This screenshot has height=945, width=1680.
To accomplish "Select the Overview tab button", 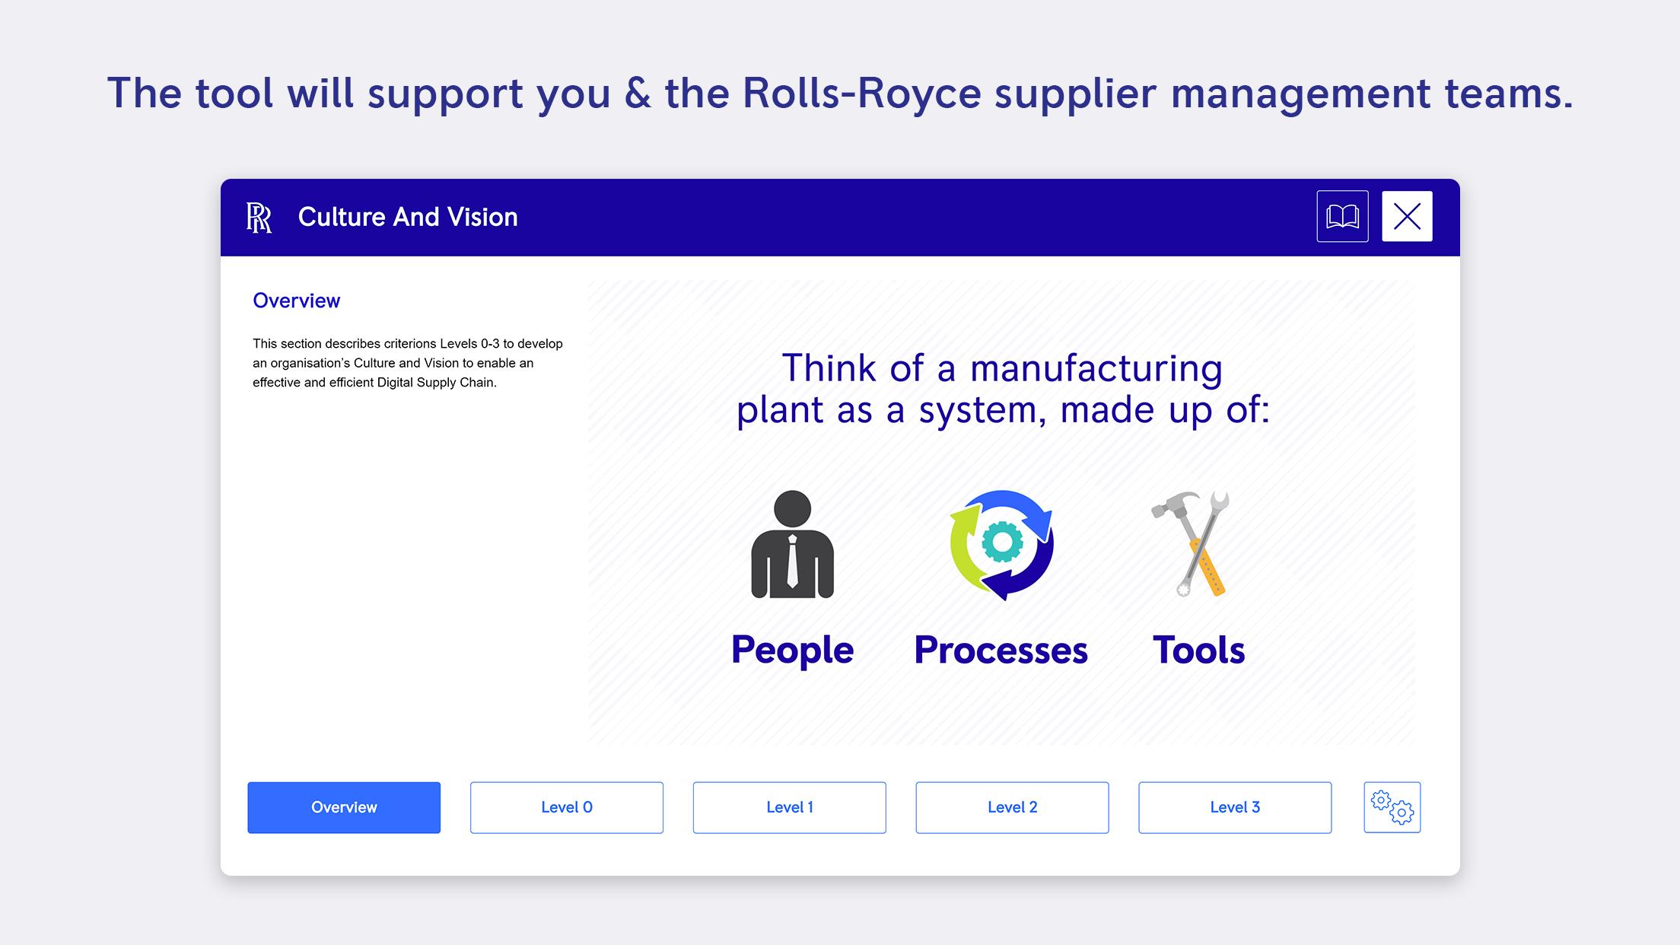I will (344, 807).
